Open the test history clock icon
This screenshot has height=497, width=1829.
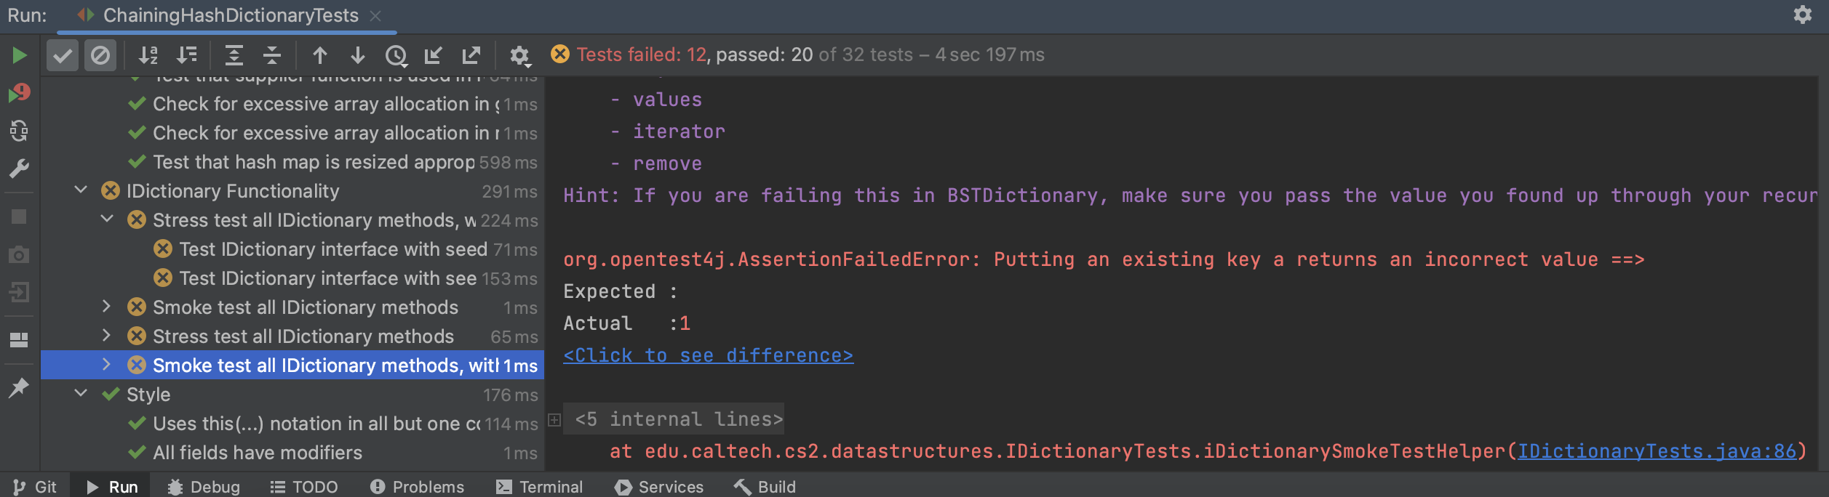point(396,55)
